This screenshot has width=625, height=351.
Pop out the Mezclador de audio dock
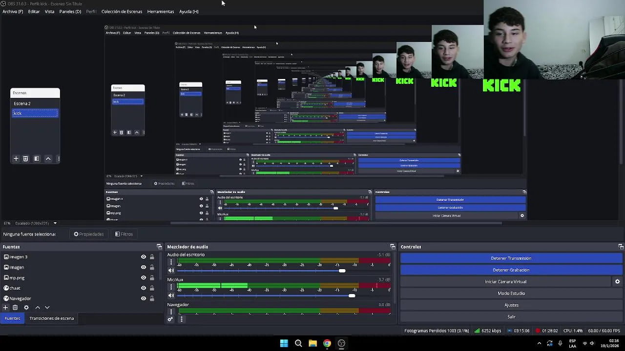[x=393, y=247]
